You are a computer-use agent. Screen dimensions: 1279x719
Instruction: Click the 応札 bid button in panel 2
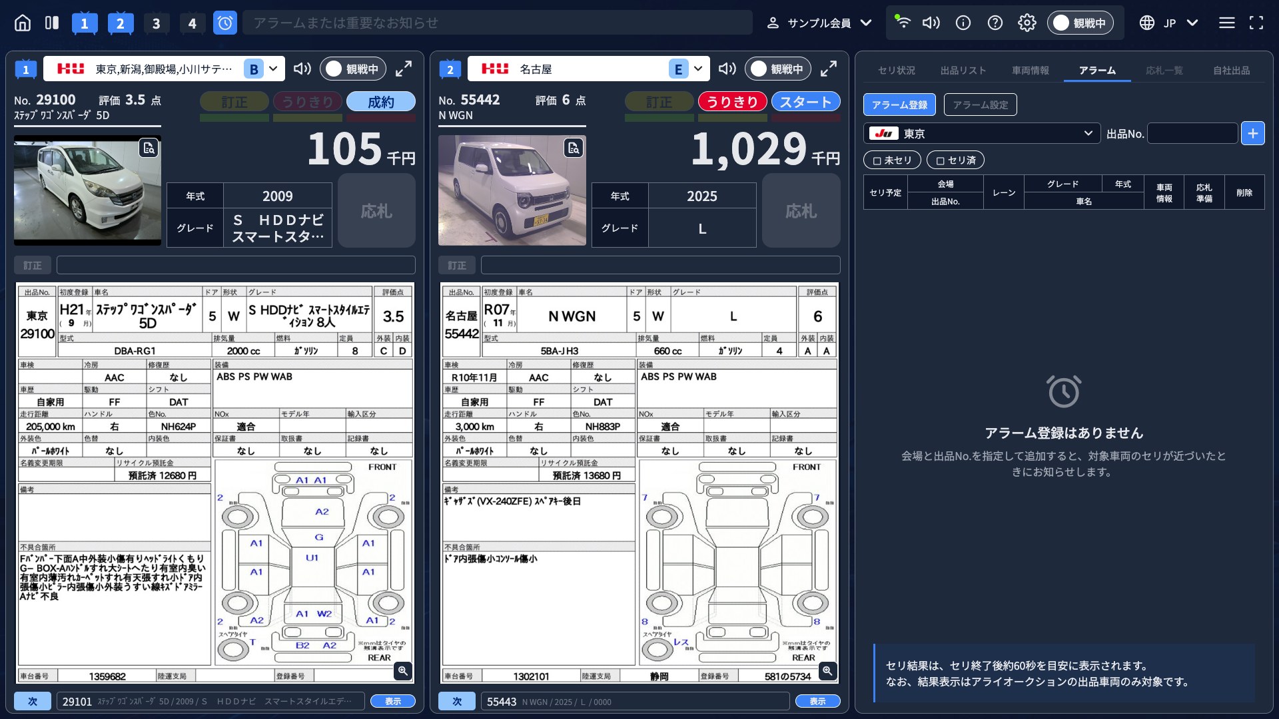[801, 211]
